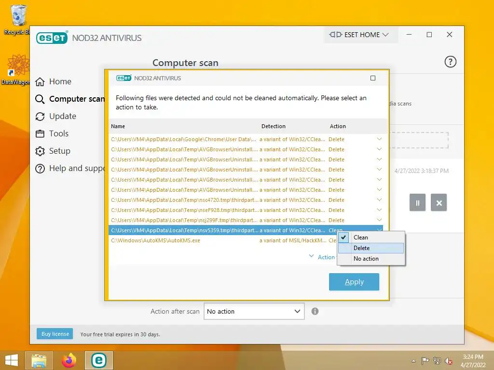Open the Update section
Viewport: 494px width, 370px height.
[62, 116]
